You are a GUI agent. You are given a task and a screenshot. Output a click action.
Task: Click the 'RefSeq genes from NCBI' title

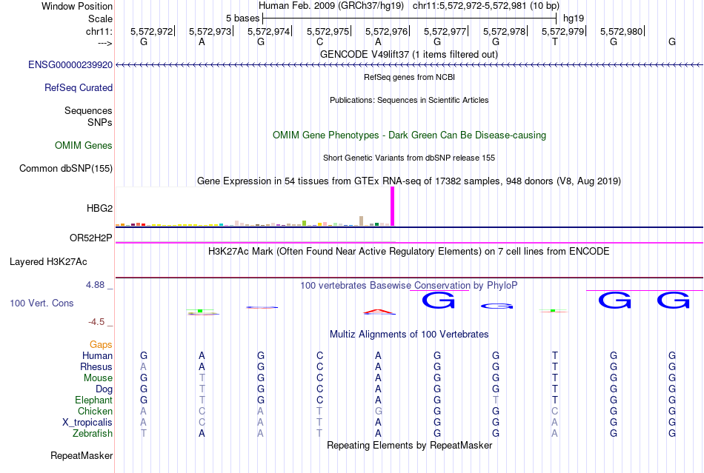coord(410,78)
